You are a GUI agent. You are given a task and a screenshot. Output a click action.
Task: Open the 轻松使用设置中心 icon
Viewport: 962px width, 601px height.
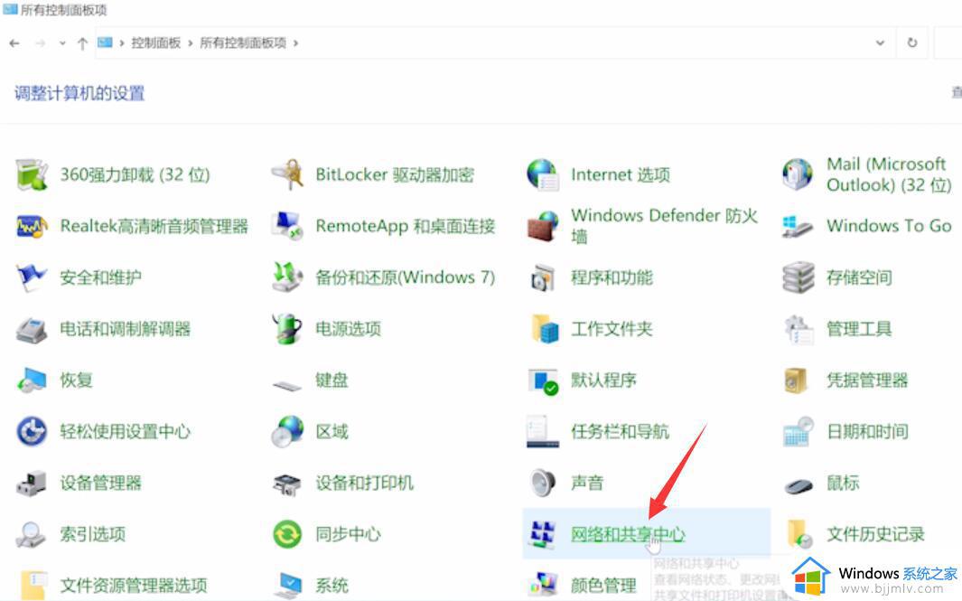point(32,432)
